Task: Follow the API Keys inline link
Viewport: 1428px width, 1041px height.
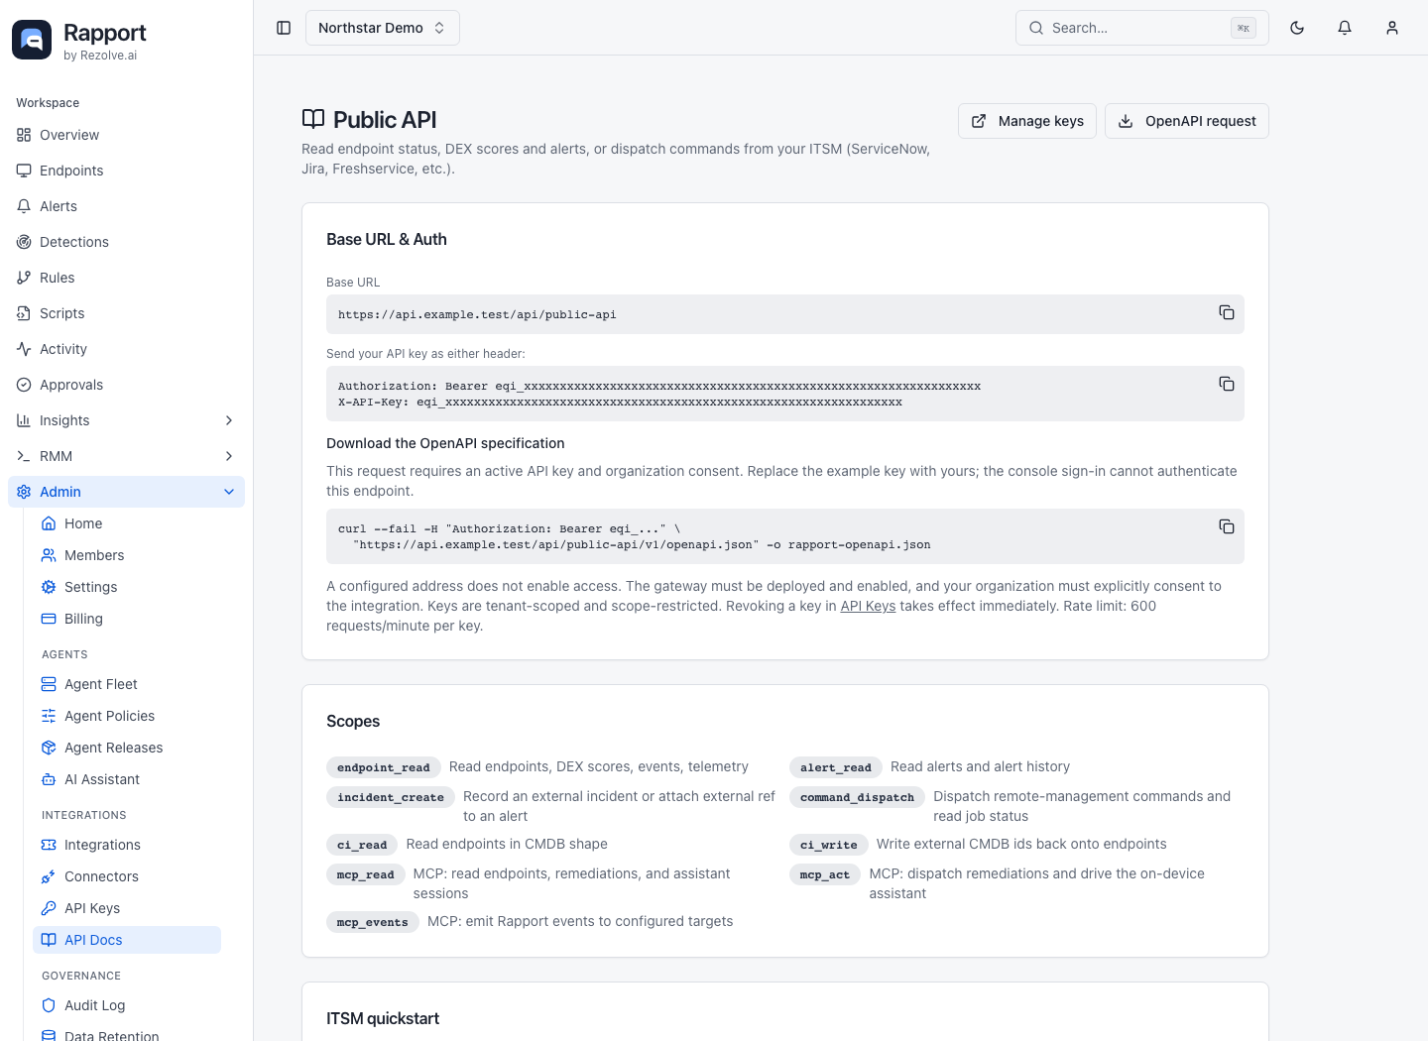Action: (x=868, y=606)
